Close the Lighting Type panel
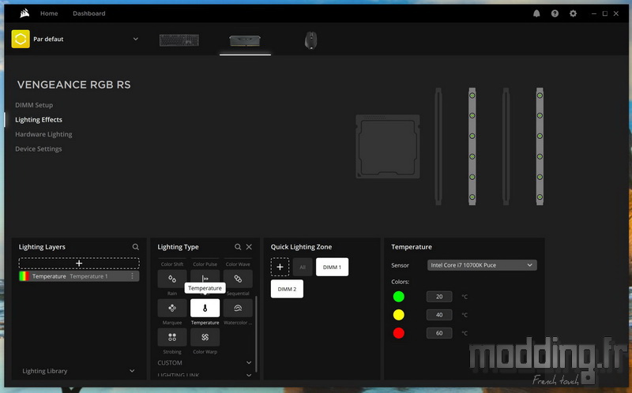Image resolution: width=632 pixels, height=393 pixels. point(249,247)
